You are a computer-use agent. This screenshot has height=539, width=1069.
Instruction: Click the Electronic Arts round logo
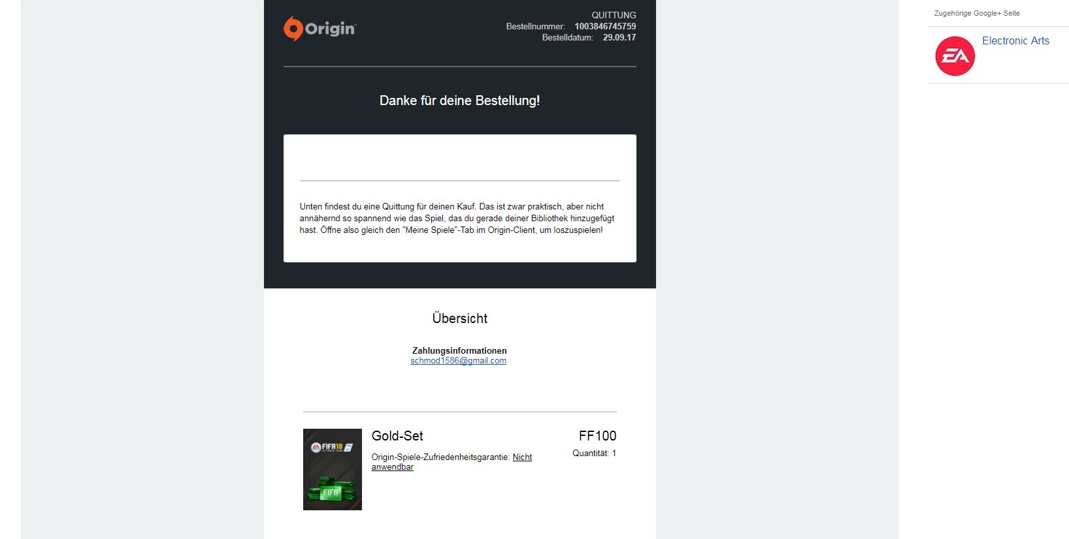(x=955, y=56)
